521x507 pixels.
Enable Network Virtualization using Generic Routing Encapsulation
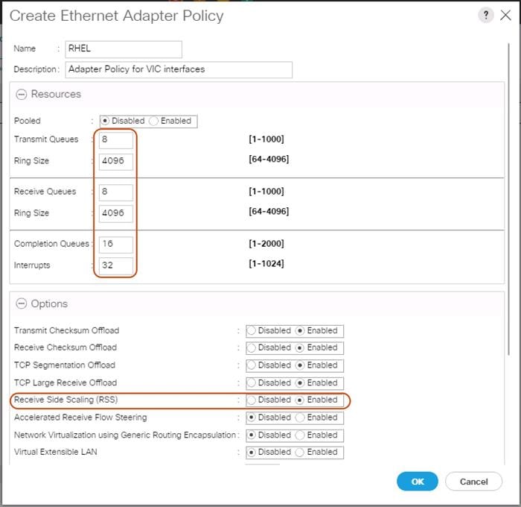pos(300,435)
